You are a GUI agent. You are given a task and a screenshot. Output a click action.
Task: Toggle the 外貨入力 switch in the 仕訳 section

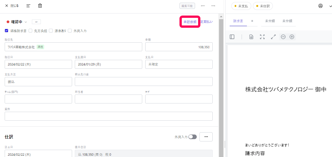pos(193,137)
